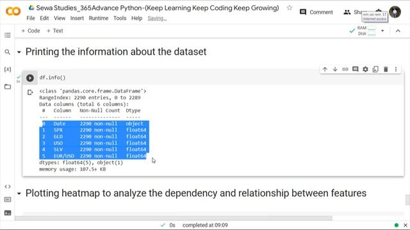The image size is (410, 230).
Task: Click the 'SPX' row in output
Action: coord(94,130)
